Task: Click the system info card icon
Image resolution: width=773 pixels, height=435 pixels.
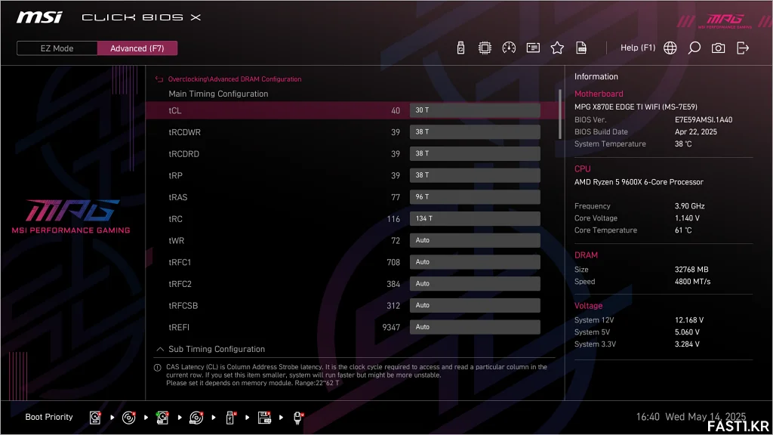Action: [x=533, y=48]
